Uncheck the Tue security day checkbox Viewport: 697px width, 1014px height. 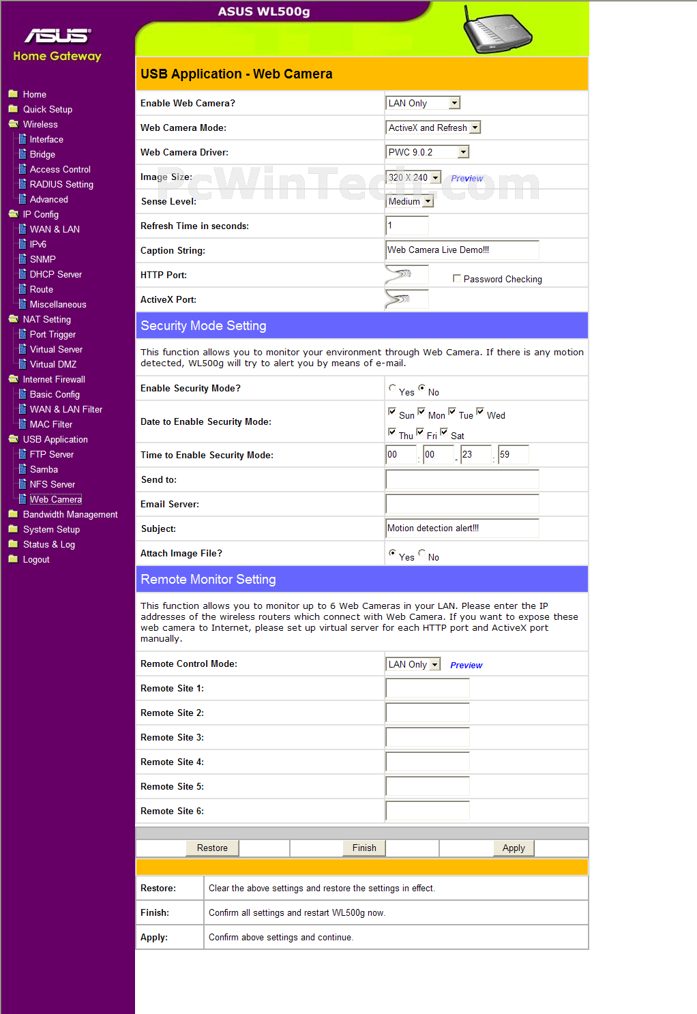452,411
